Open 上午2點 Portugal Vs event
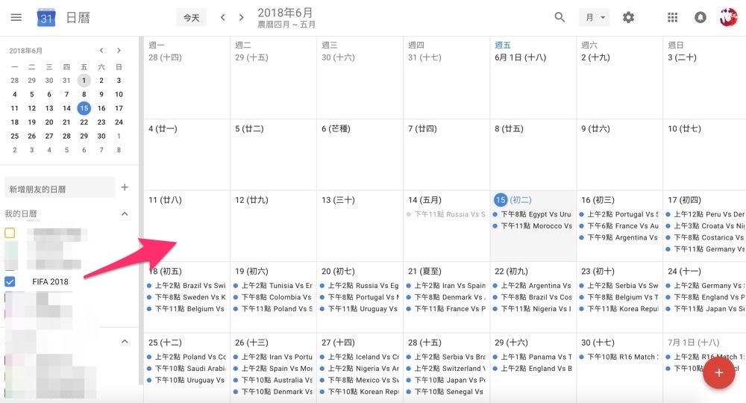The image size is (746, 403). click(619, 214)
